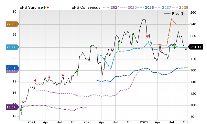Select the red EPS miss arrow just after 2024 began

(x=35, y=80)
